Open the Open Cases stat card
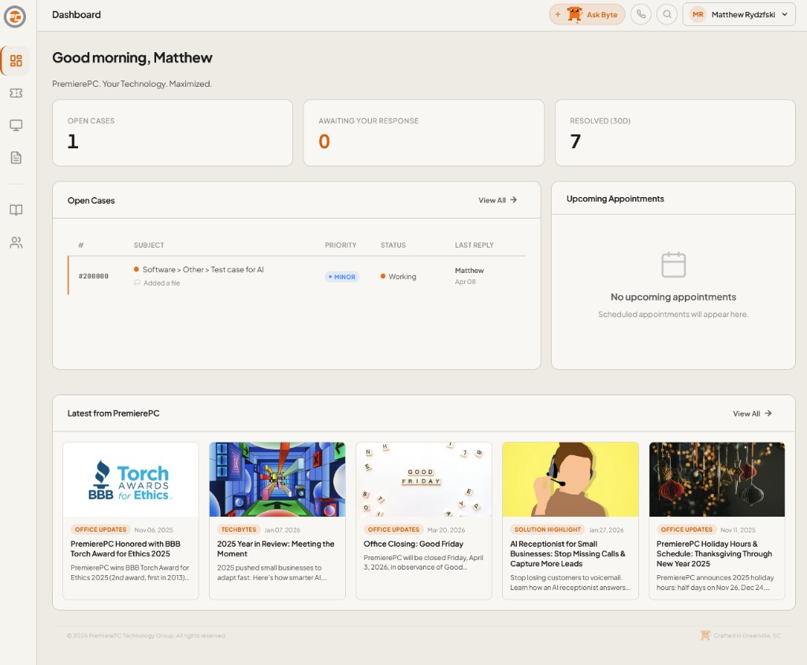The width and height of the screenshot is (807, 665). tap(173, 133)
